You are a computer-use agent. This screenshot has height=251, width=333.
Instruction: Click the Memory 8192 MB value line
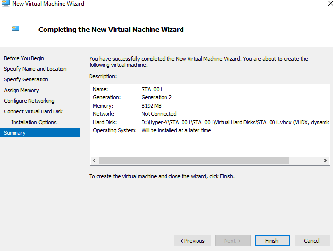pyautogui.click(x=152, y=106)
